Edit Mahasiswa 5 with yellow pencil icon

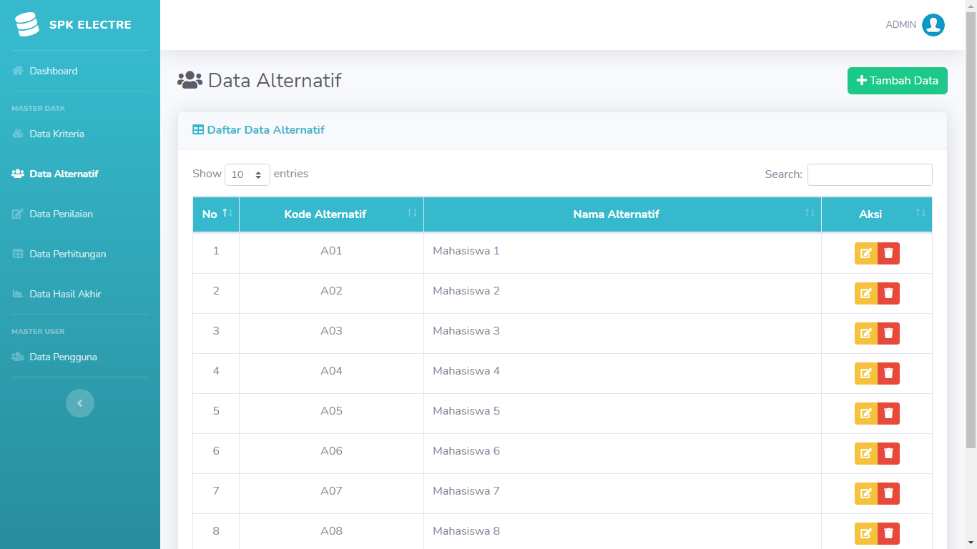(866, 413)
